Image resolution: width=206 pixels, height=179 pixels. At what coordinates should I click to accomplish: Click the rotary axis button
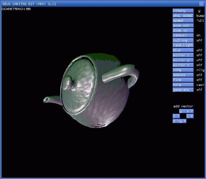183,11
